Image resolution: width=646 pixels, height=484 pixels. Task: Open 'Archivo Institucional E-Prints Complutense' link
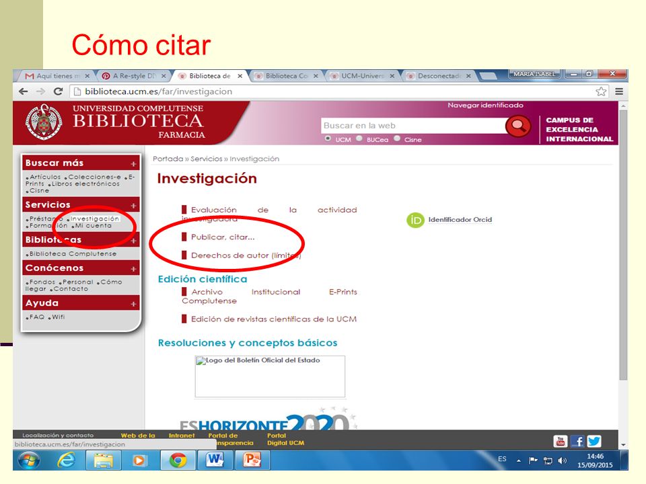269,296
